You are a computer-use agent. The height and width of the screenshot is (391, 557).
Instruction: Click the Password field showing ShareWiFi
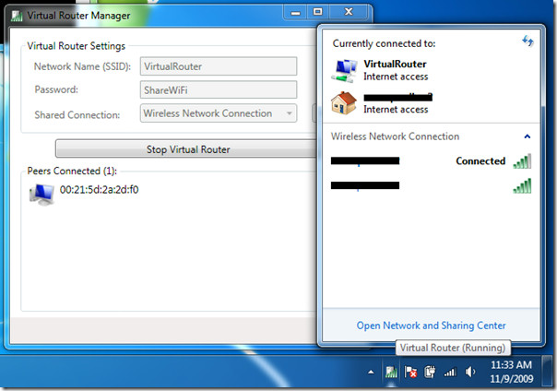[x=219, y=89]
